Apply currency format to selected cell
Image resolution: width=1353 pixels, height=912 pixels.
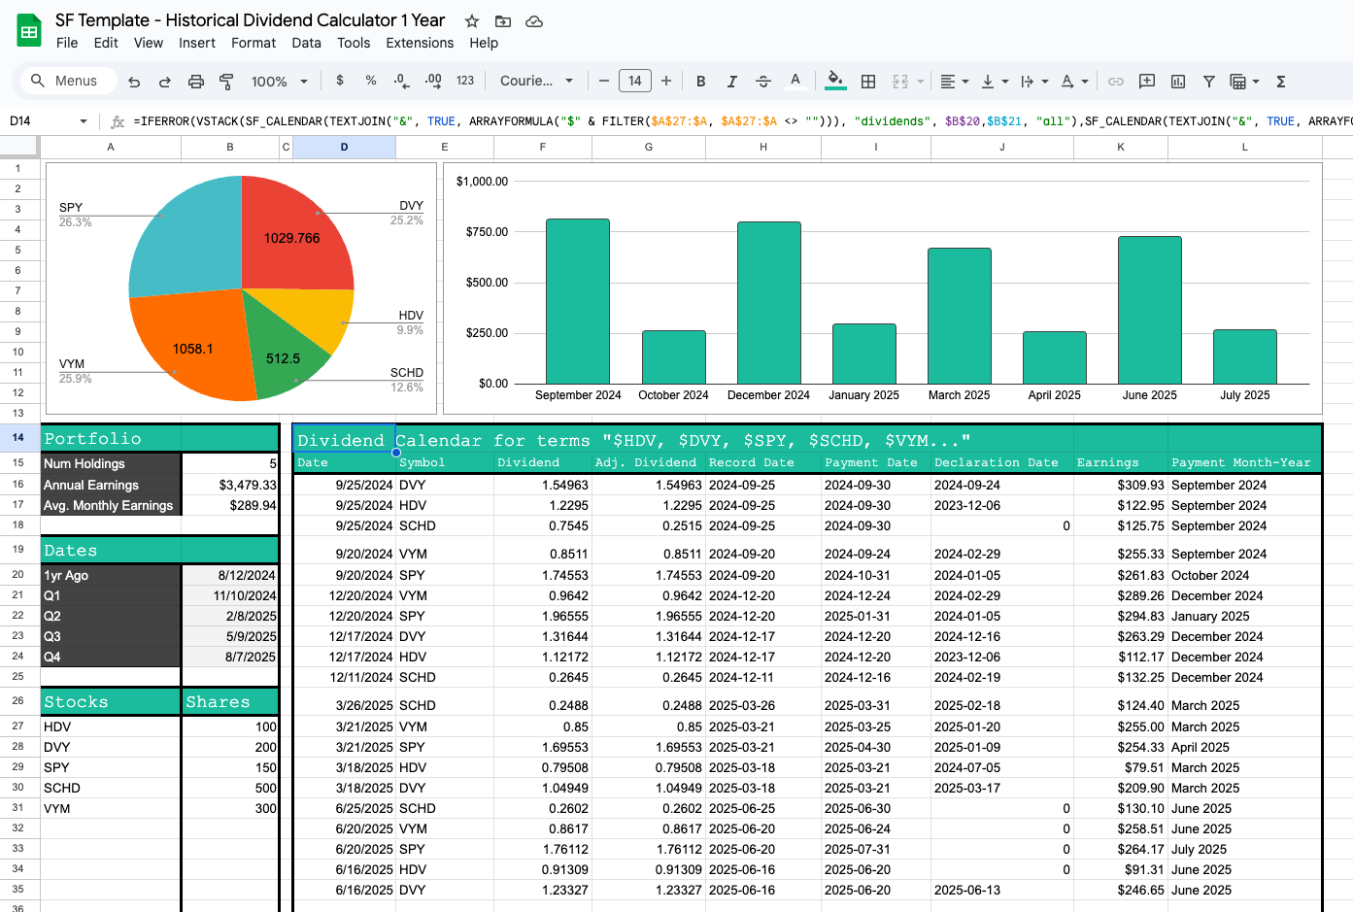coord(339,81)
